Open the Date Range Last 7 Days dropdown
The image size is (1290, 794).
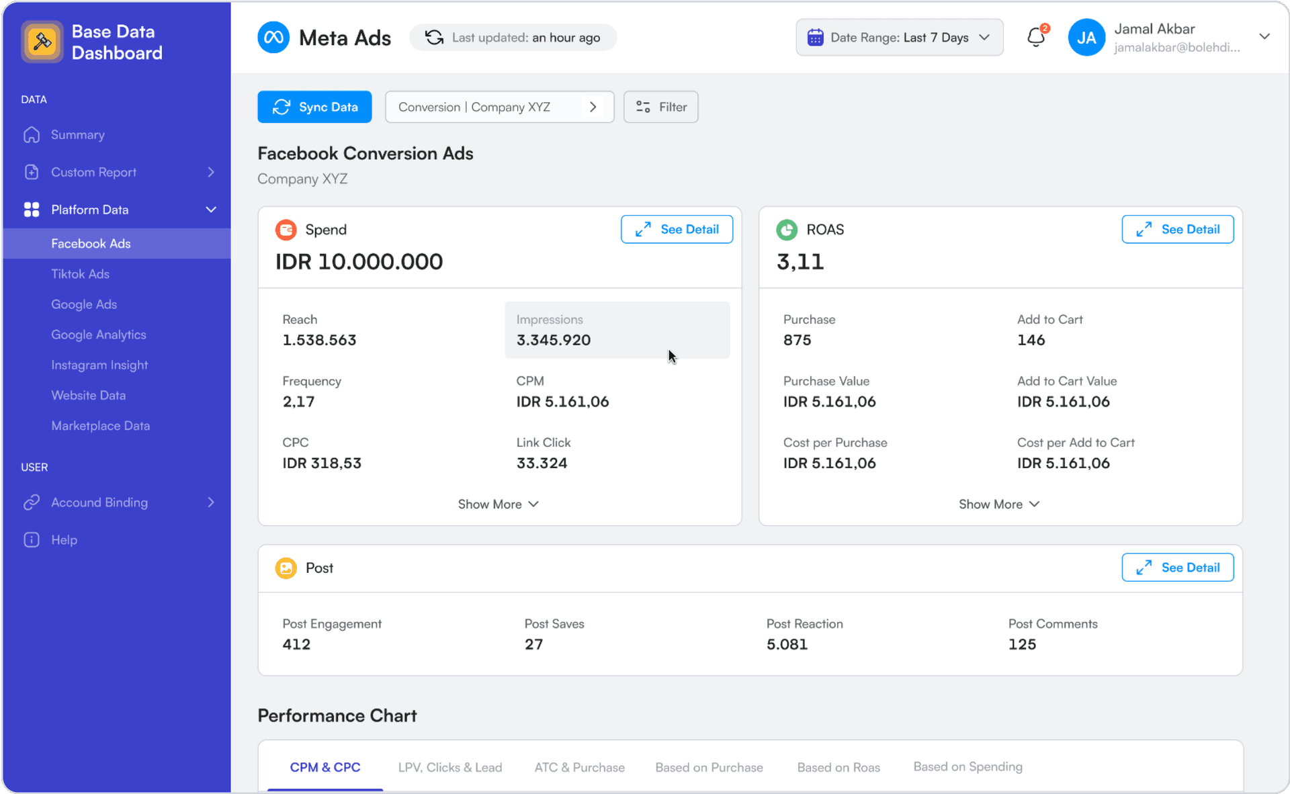(899, 38)
